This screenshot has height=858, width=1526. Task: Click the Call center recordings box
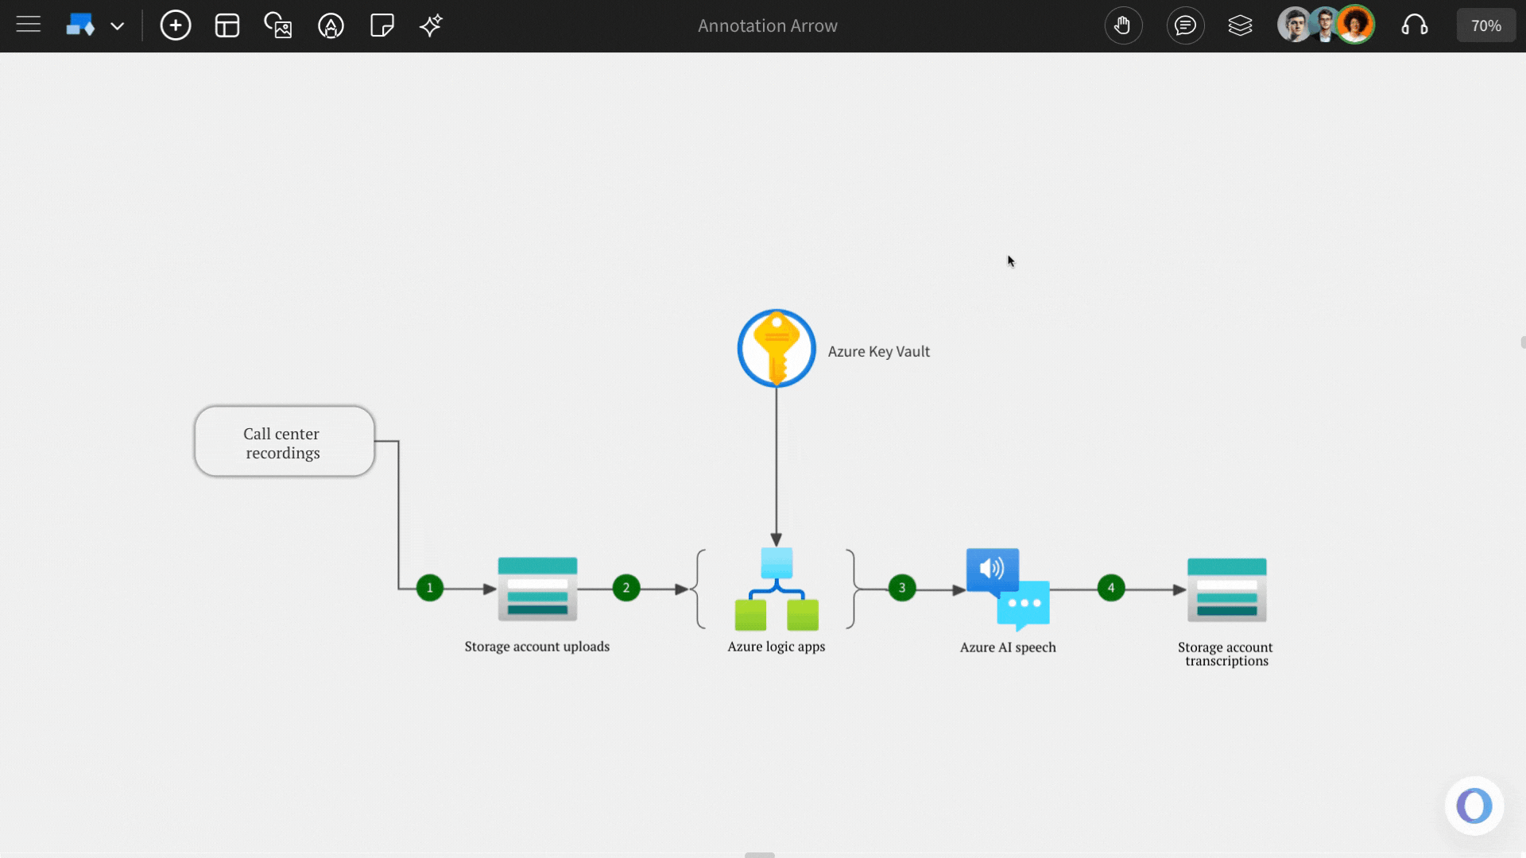283,443
